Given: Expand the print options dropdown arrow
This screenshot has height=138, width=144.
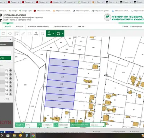Looking at the screenshot, I should 63,33.
